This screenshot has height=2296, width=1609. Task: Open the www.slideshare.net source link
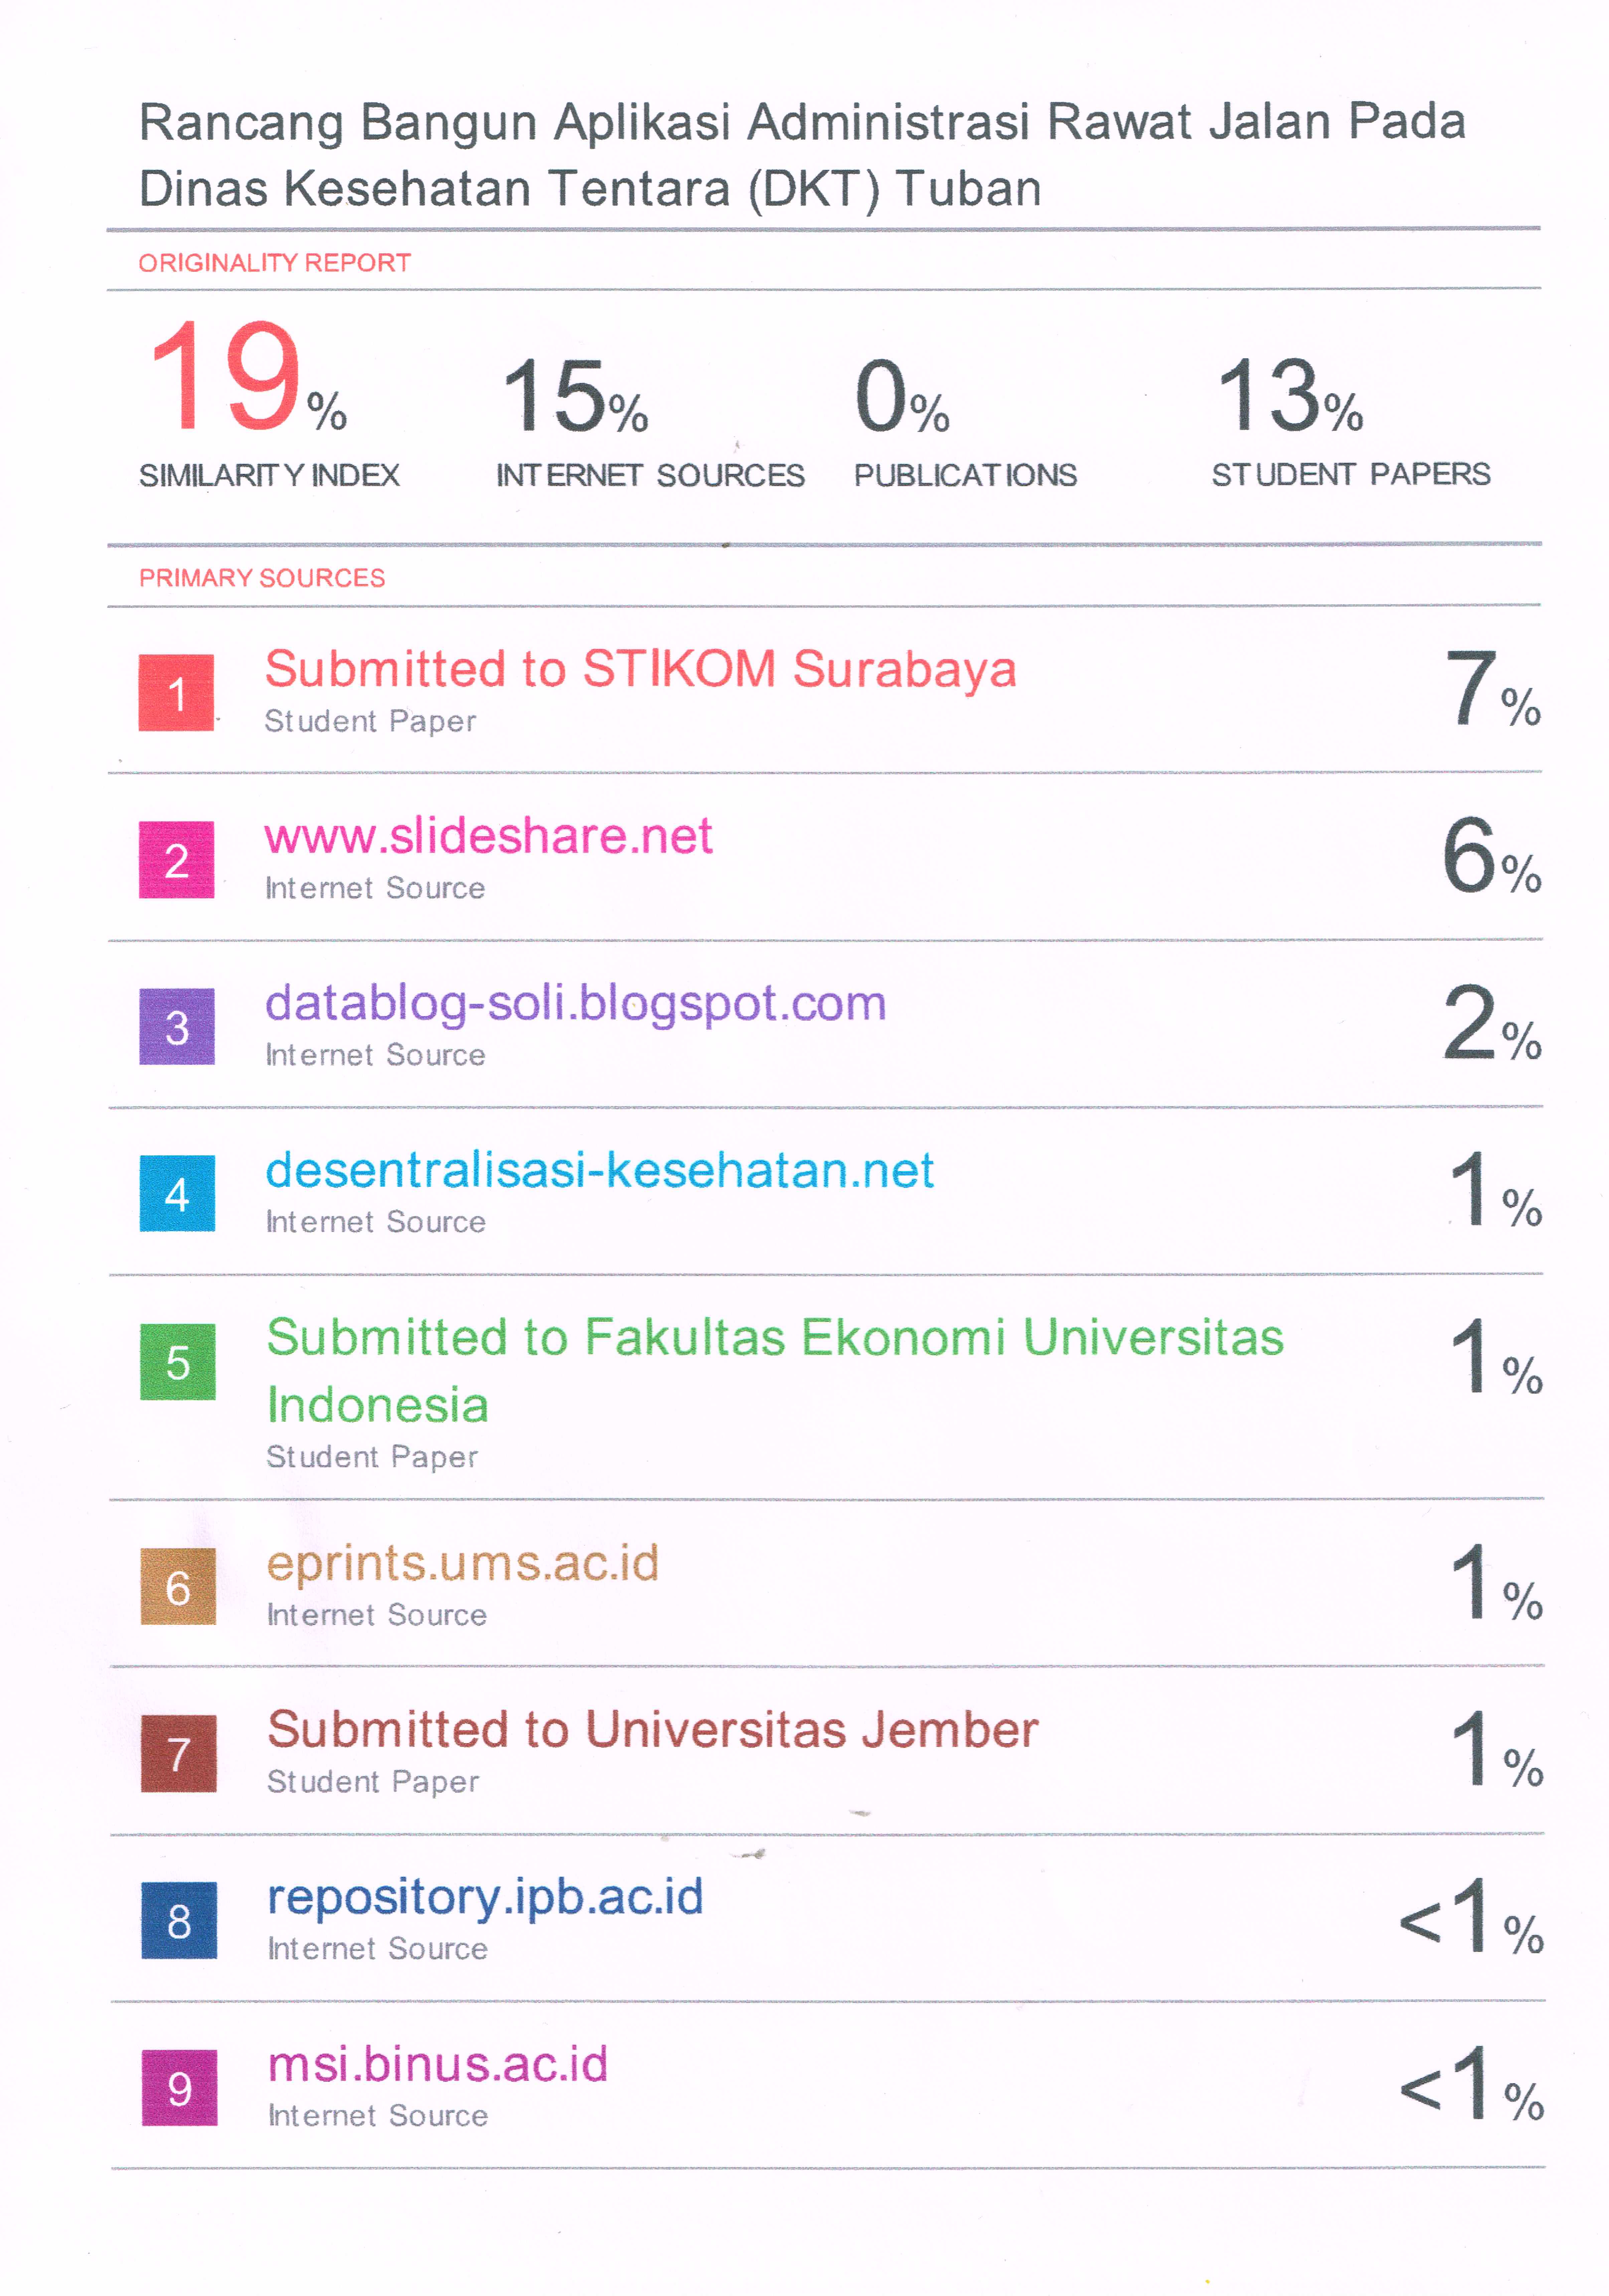point(488,836)
